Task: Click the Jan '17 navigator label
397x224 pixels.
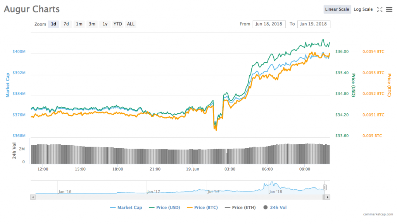Action: click(x=154, y=192)
